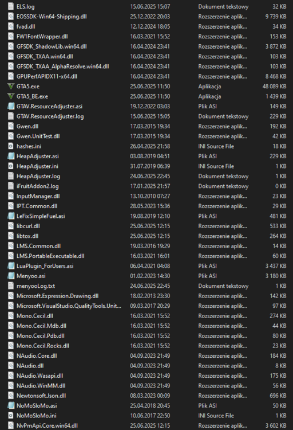293x430 pixels.
Task: Select the file named Mono.Cecil.Rocks.dll
Action: point(43,346)
